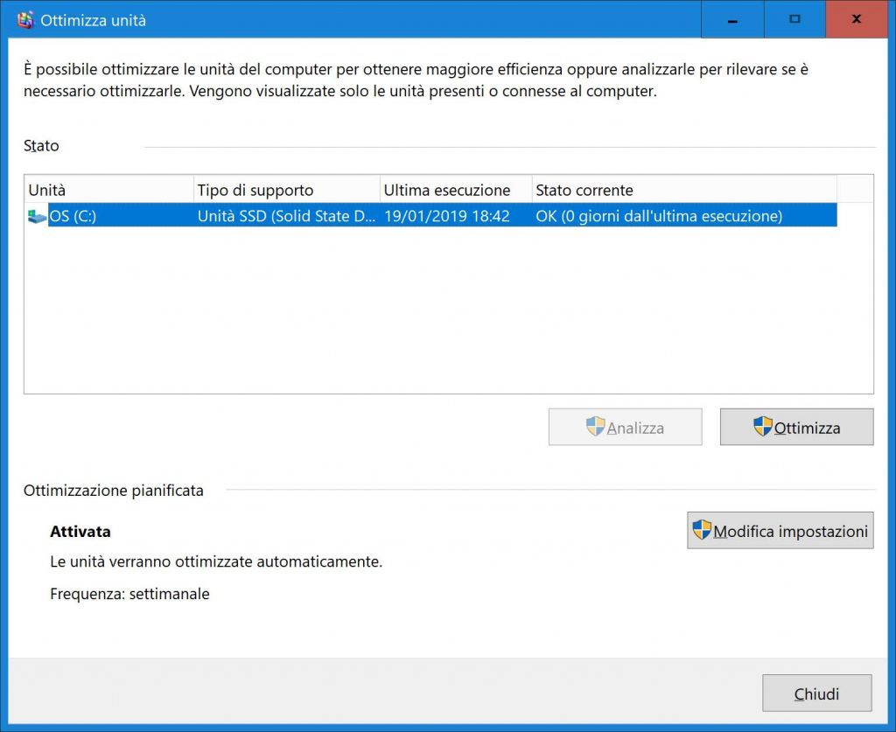Click the disabled Analizza button
This screenshot has height=732, width=896.
tap(625, 427)
